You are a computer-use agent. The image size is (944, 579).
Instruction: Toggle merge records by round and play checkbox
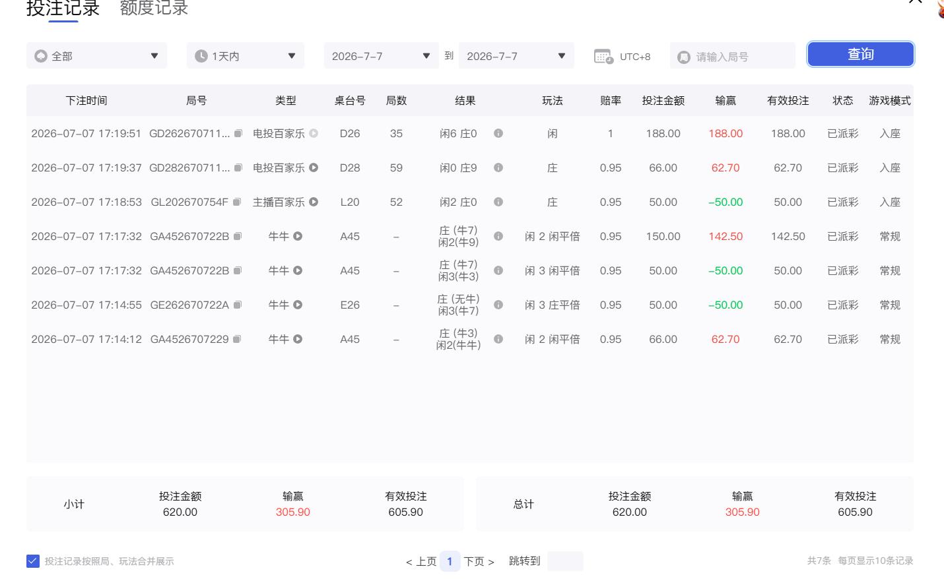coord(33,561)
